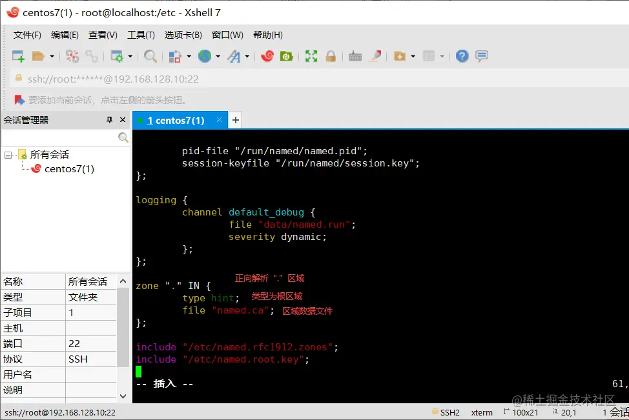
Task: Click the Find magnifier icon in toolbar
Action: (150, 56)
